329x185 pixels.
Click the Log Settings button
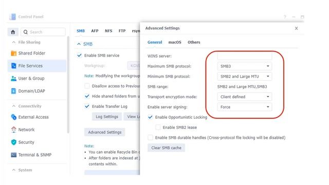[107, 117]
